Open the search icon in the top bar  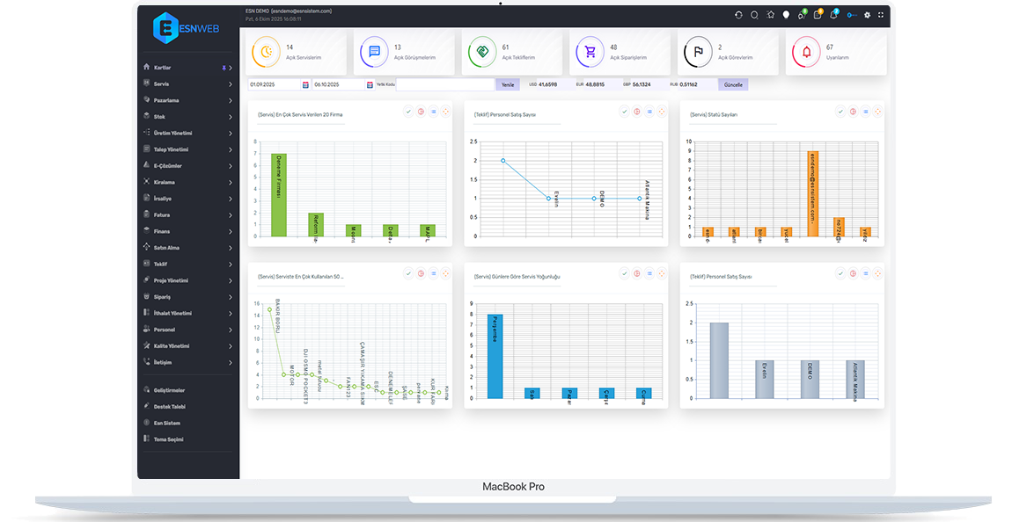[x=754, y=15]
